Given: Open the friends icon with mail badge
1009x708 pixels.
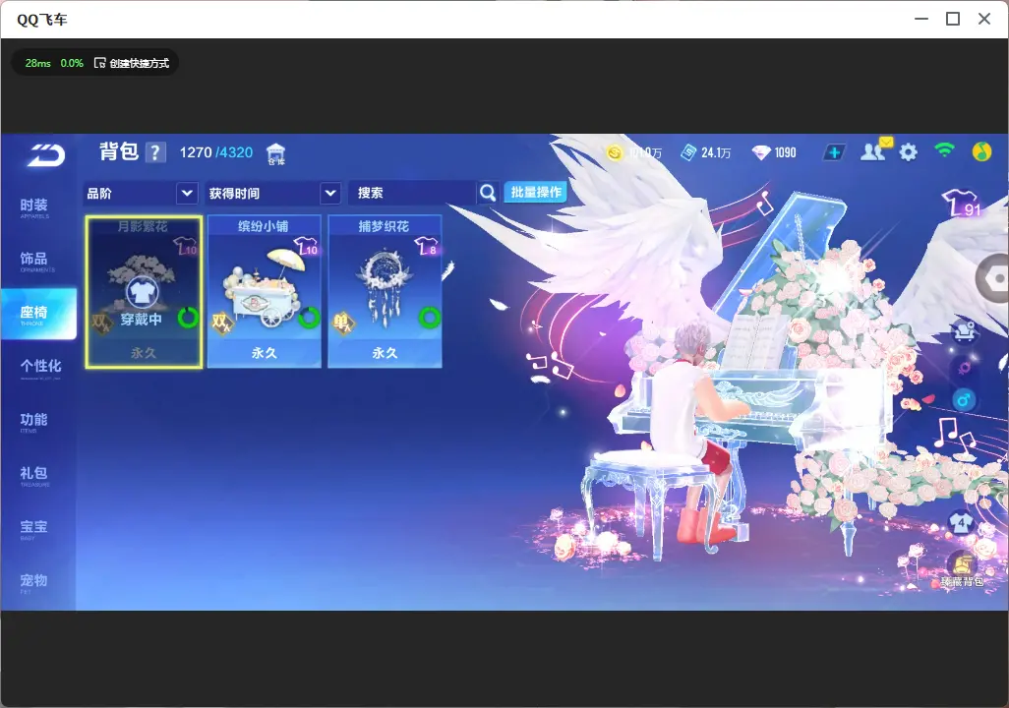Looking at the screenshot, I should point(875,150).
